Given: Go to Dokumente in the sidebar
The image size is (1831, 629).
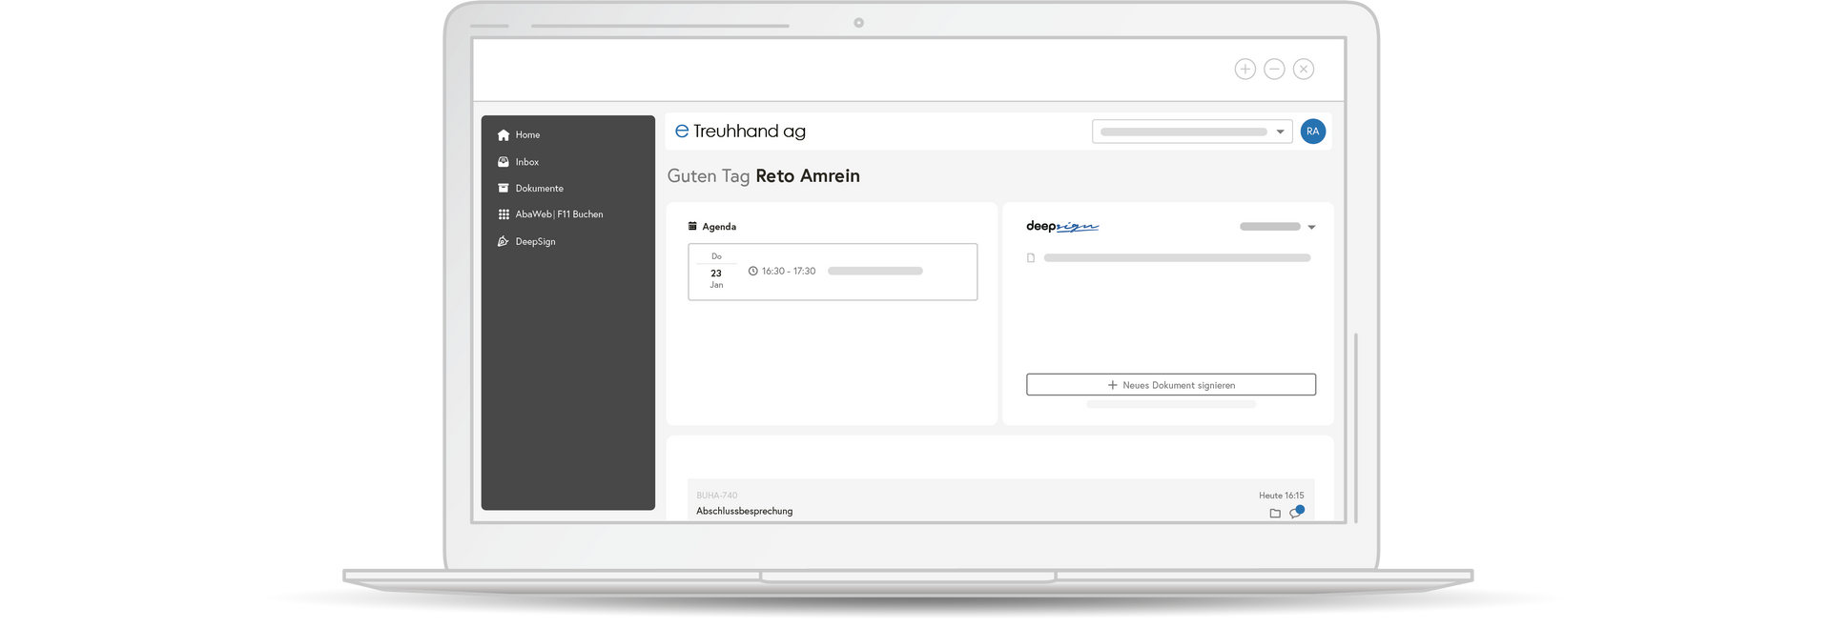Looking at the screenshot, I should click(530, 189).
